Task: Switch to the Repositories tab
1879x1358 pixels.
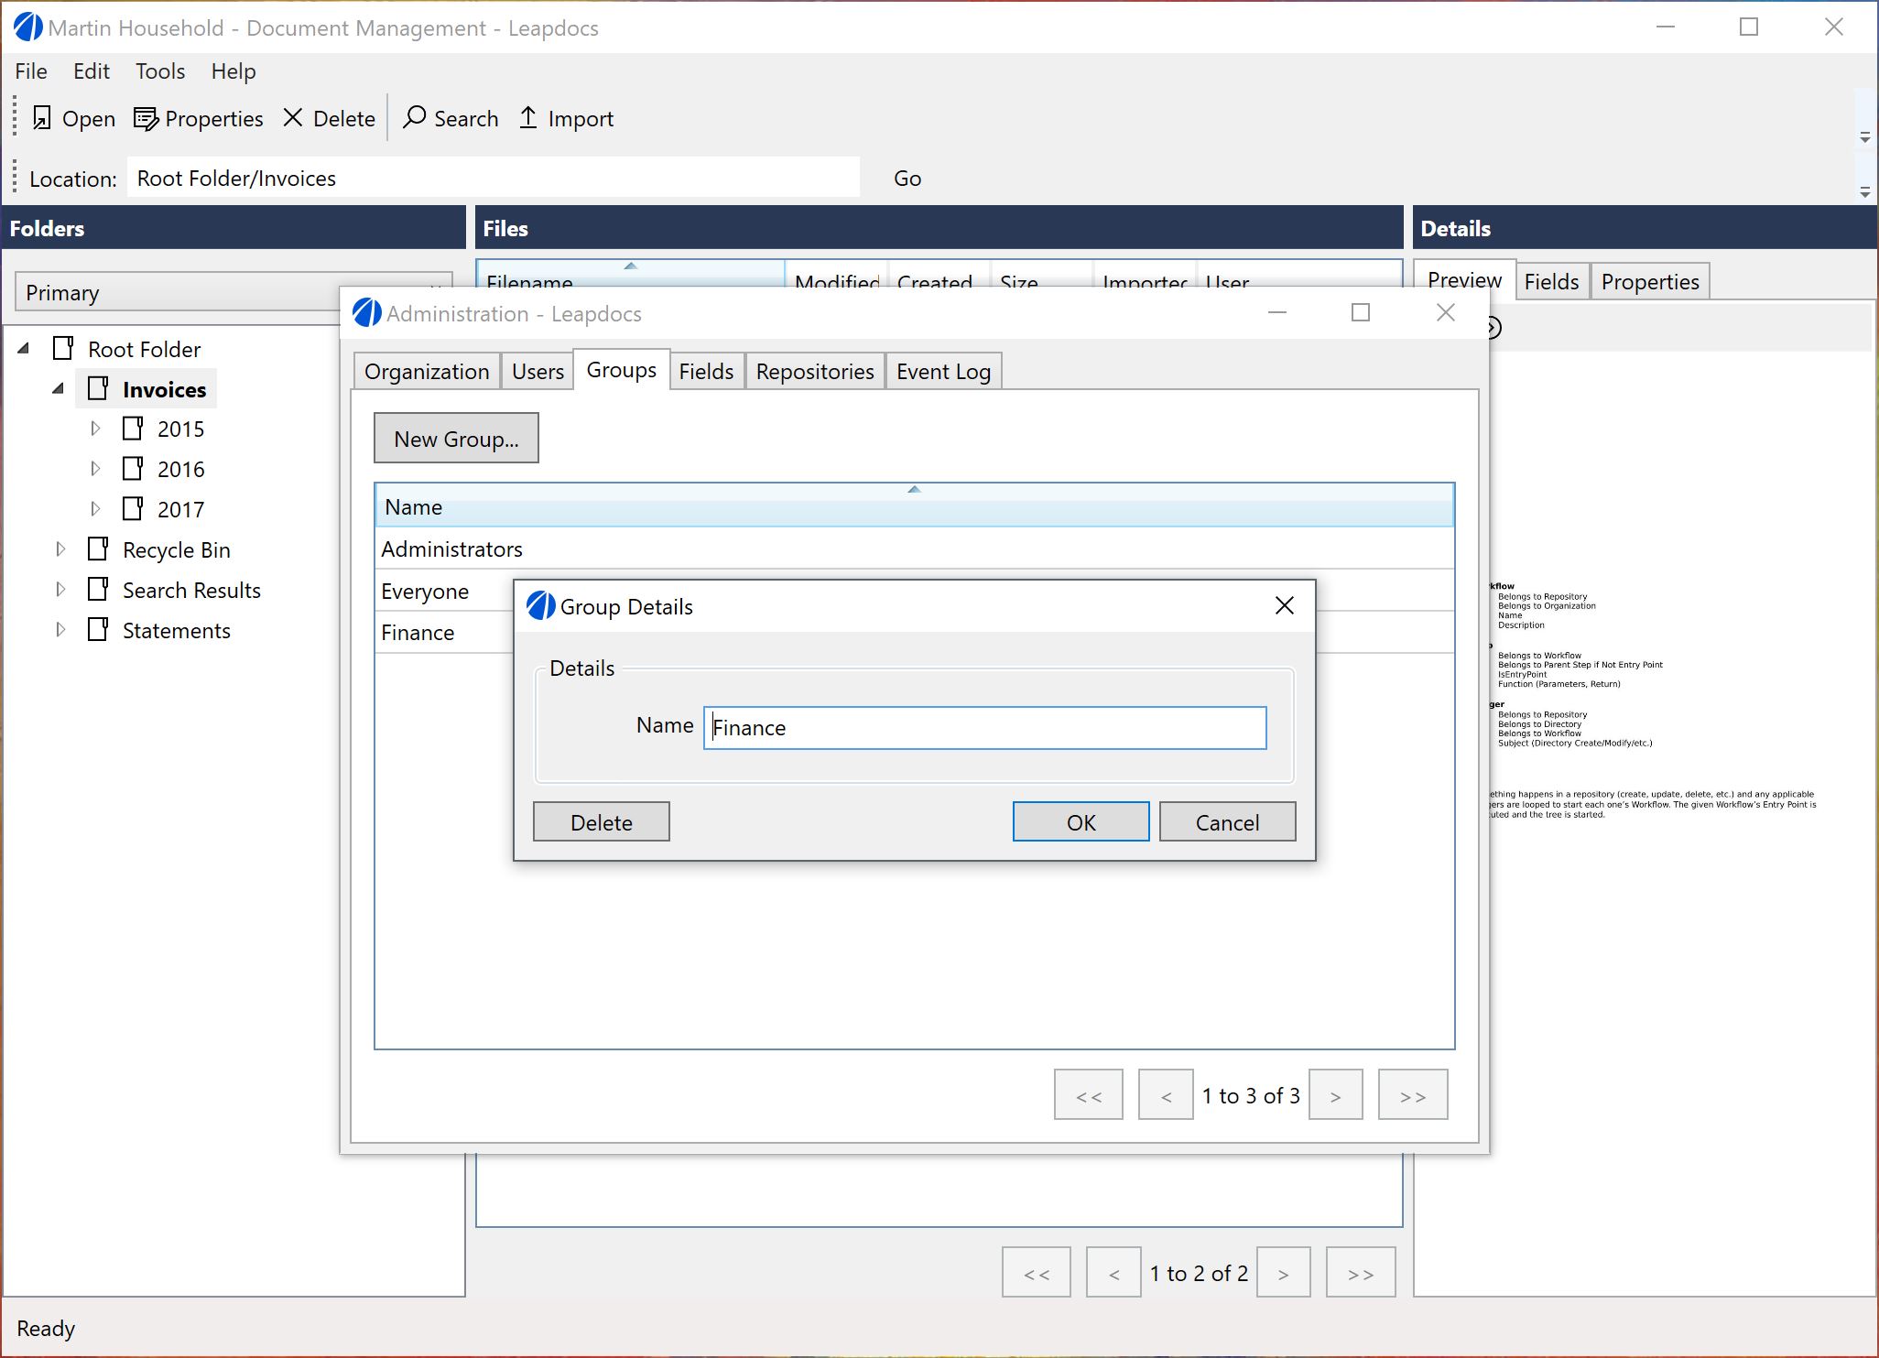Action: (x=815, y=371)
